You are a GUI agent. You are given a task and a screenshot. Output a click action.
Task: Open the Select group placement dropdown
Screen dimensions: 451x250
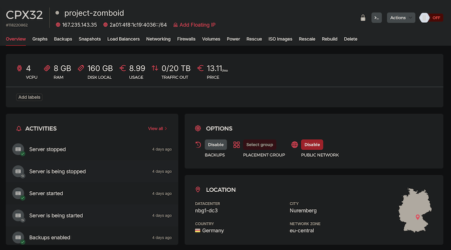tap(260, 145)
